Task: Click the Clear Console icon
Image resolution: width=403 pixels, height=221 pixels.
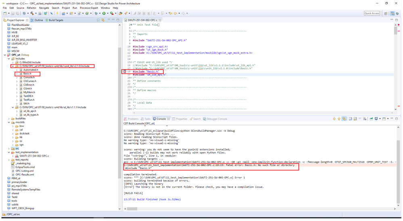Action: tap(365, 119)
